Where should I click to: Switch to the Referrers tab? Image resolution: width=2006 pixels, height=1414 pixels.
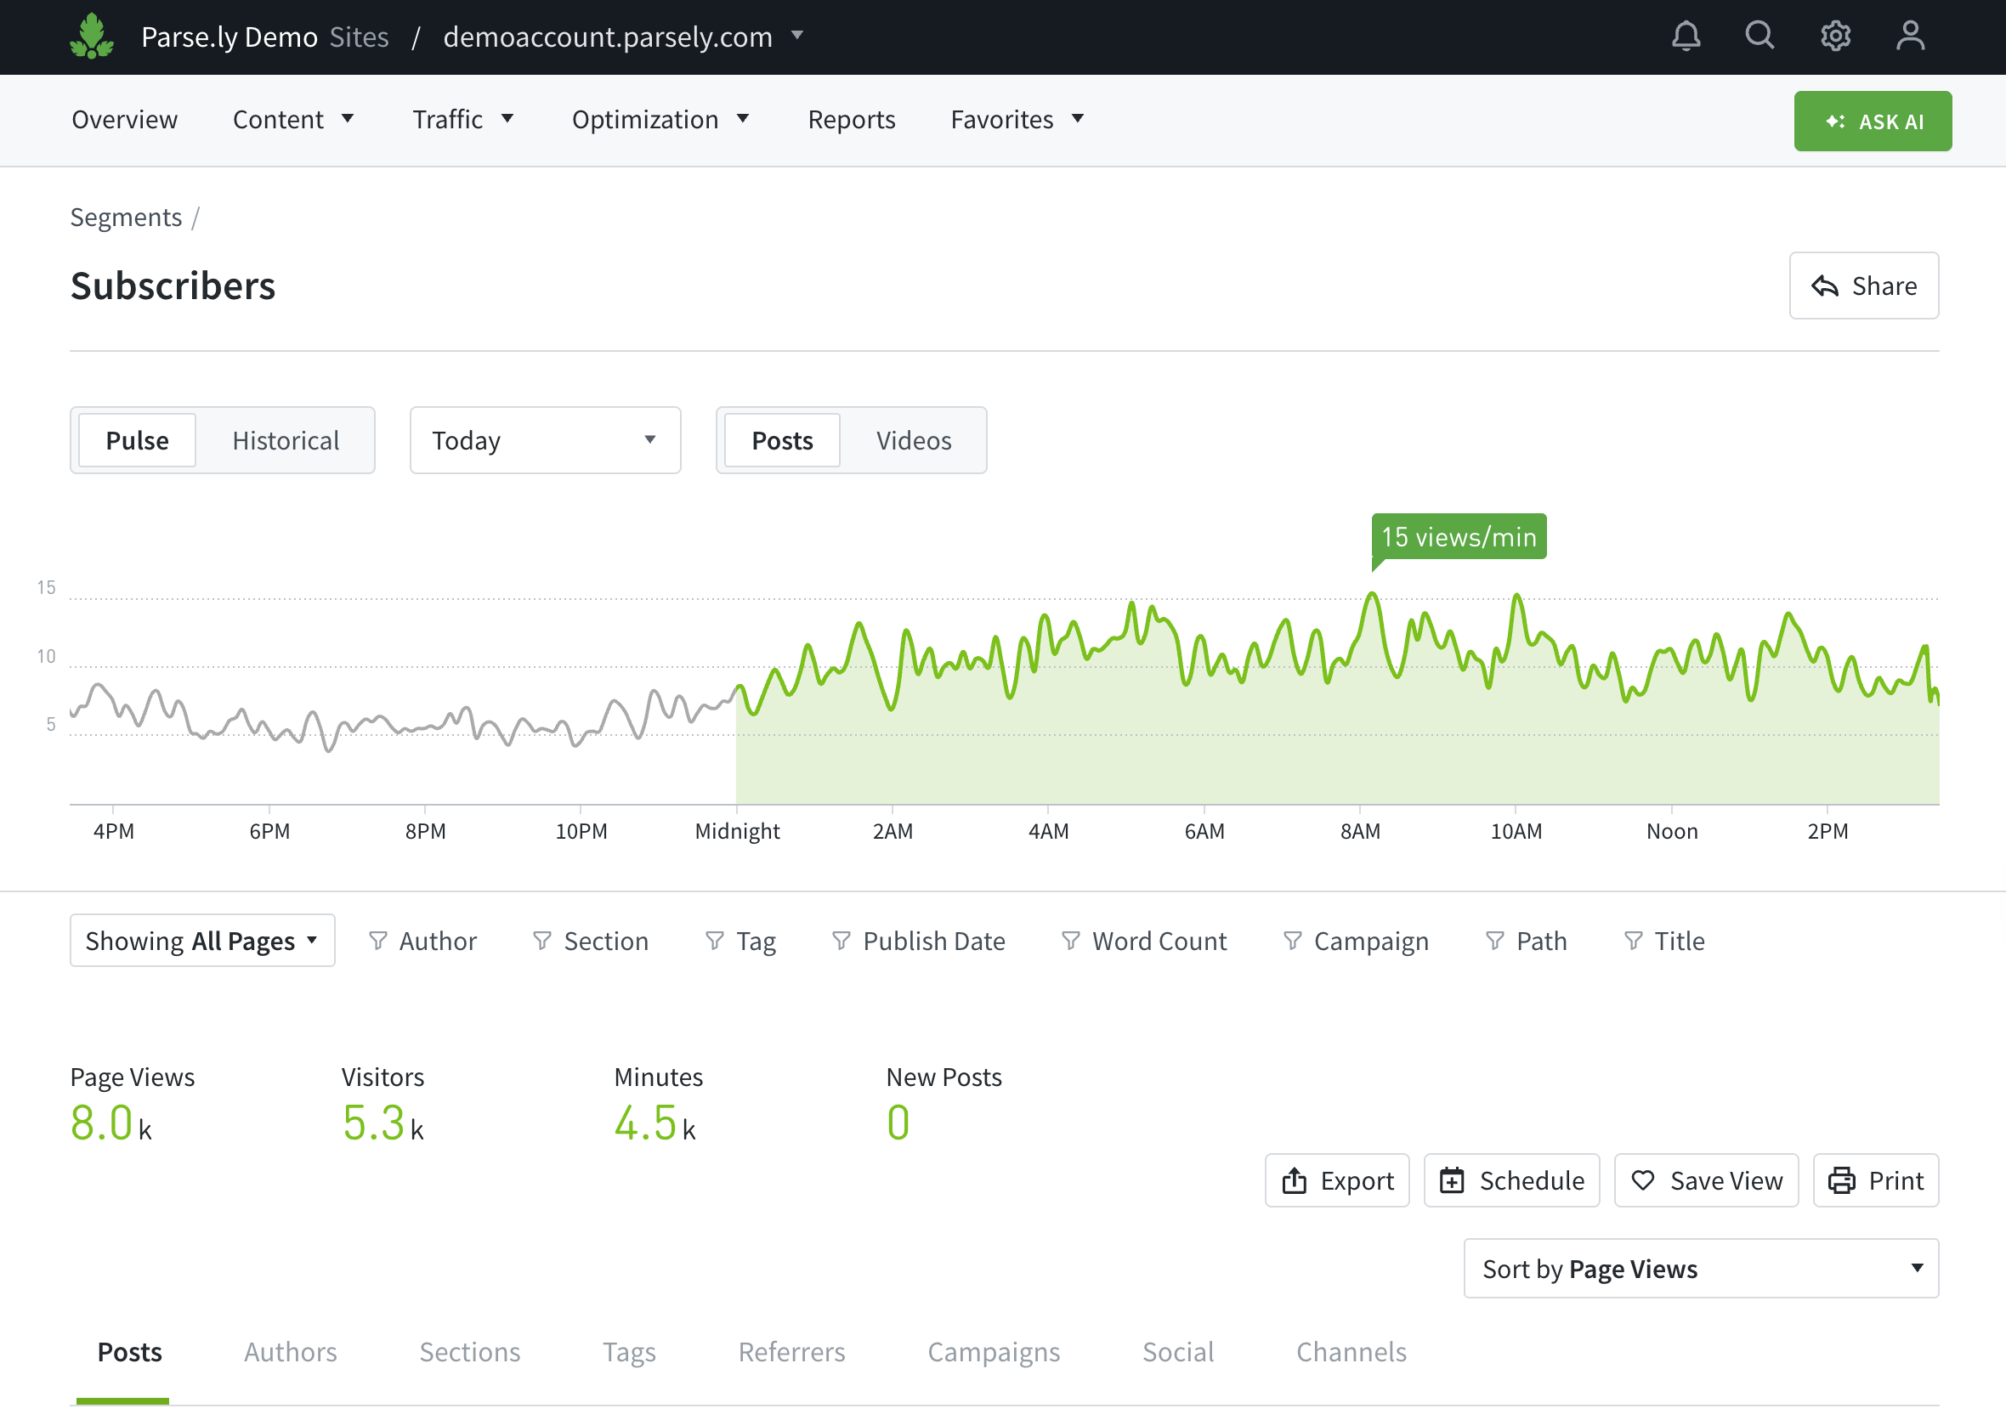tap(790, 1352)
